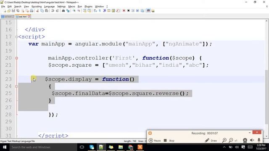Toggle the recorder webcam icon

[245, 141]
